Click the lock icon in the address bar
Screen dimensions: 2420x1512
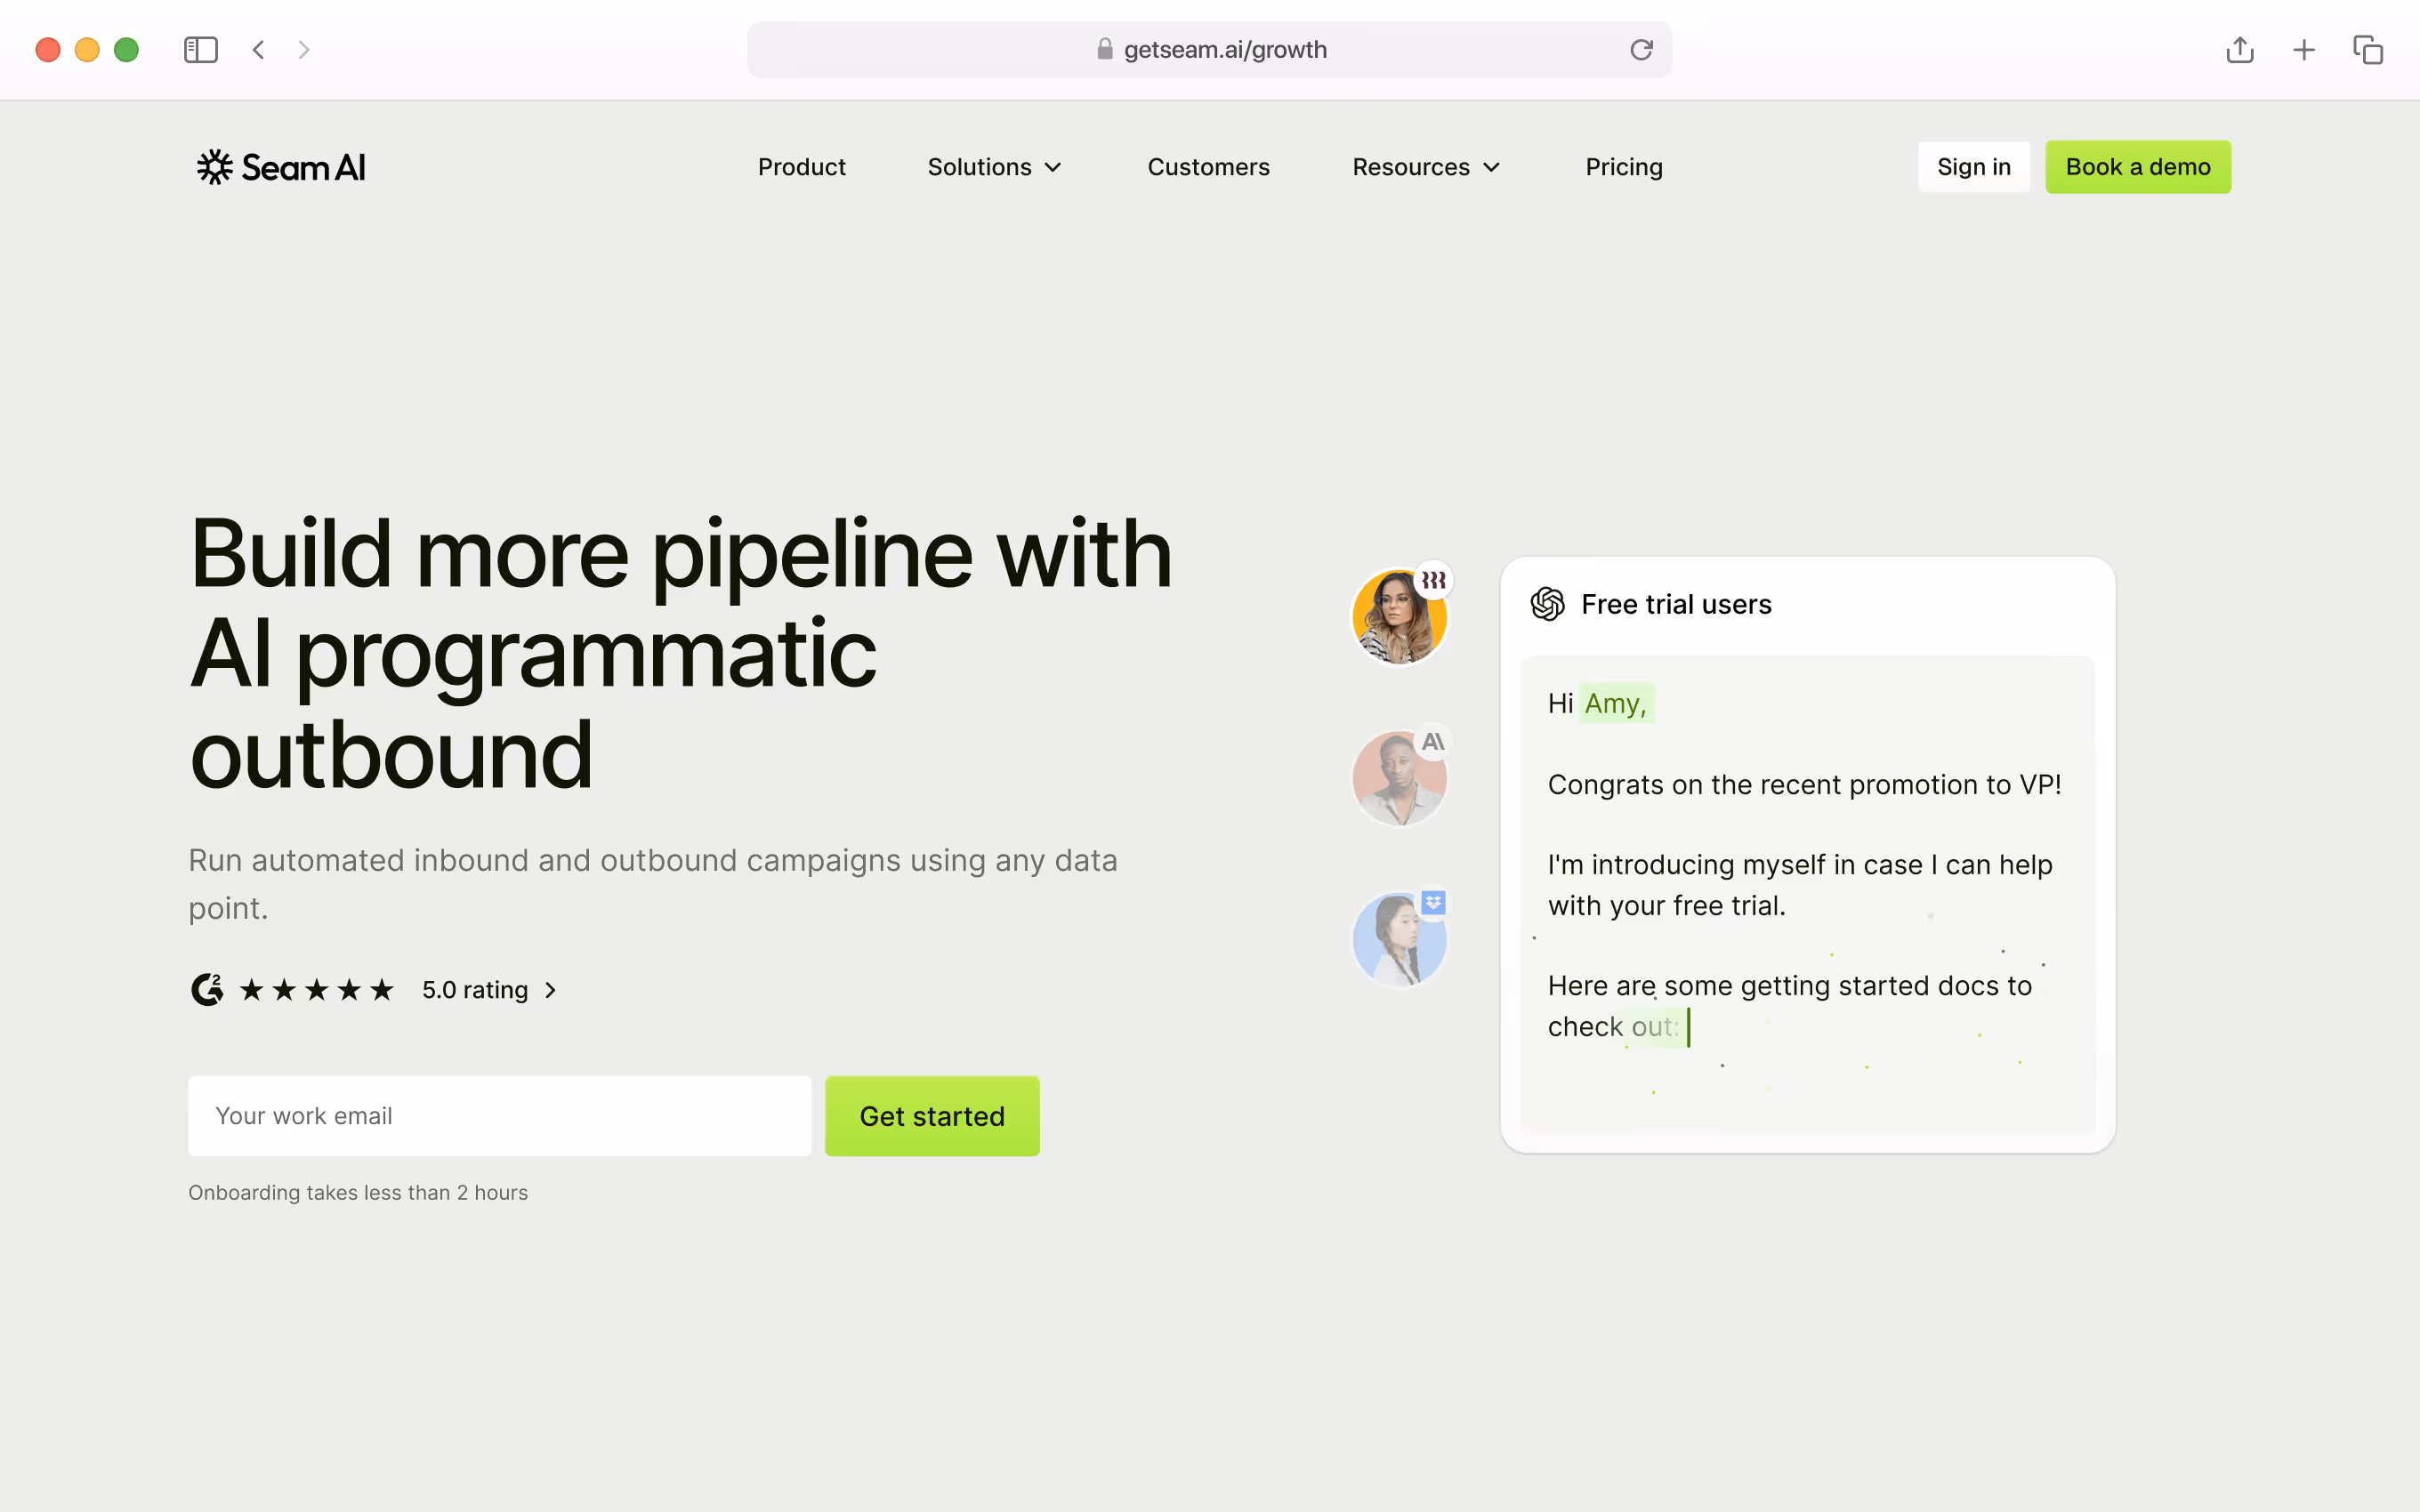[x=1105, y=49]
